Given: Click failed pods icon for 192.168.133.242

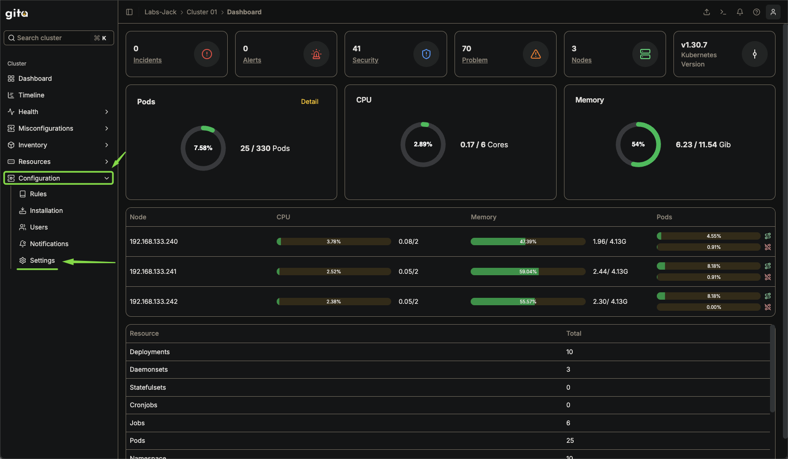Looking at the screenshot, I should [x=768, y=307].
